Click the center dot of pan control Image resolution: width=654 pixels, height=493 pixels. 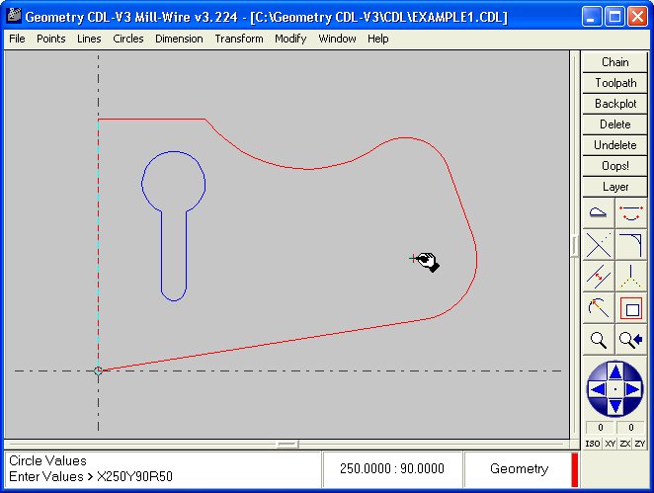tap(615, 389)
